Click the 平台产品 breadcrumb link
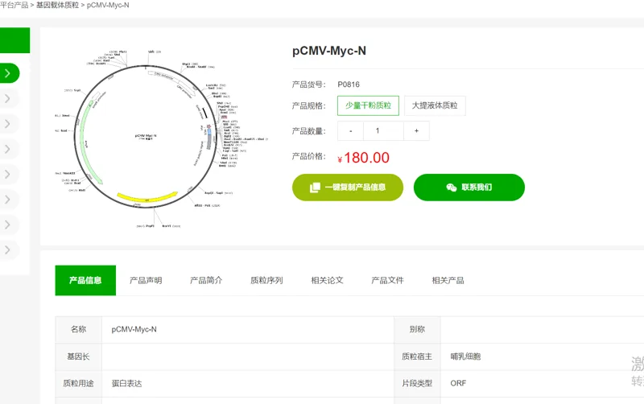The image size is (644, 404). coord(14,5)
